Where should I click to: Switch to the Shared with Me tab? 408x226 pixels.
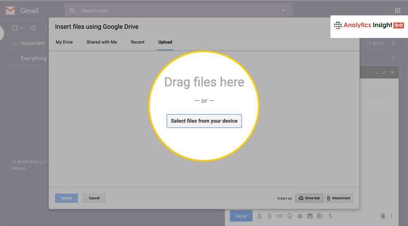pos(102,42)
